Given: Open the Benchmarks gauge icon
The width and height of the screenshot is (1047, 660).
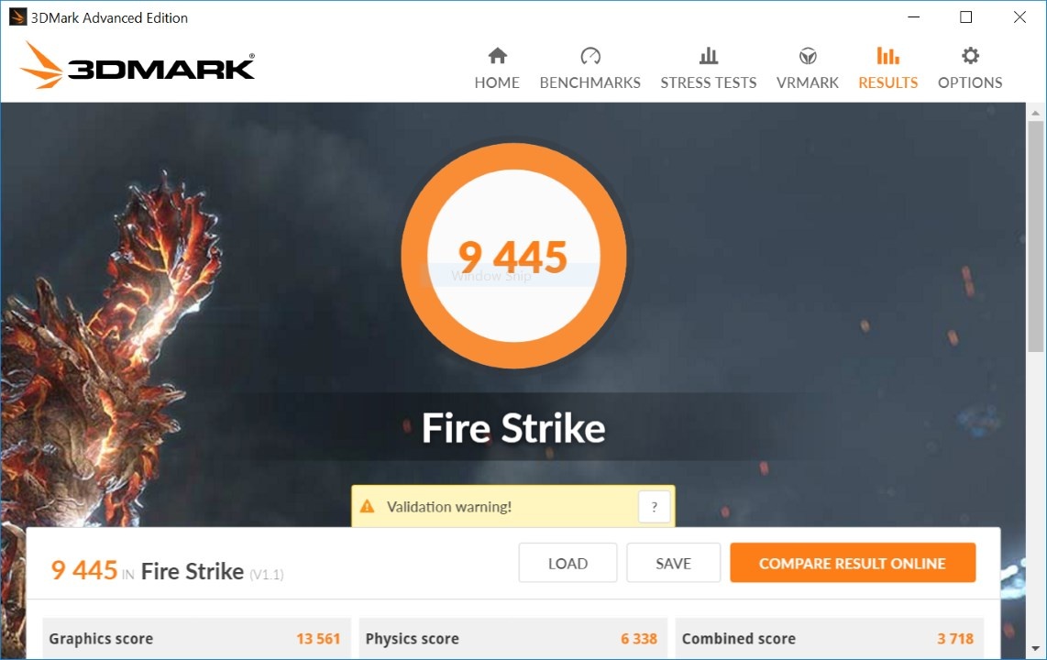Looking at the screenshot, I should (590, 55).
